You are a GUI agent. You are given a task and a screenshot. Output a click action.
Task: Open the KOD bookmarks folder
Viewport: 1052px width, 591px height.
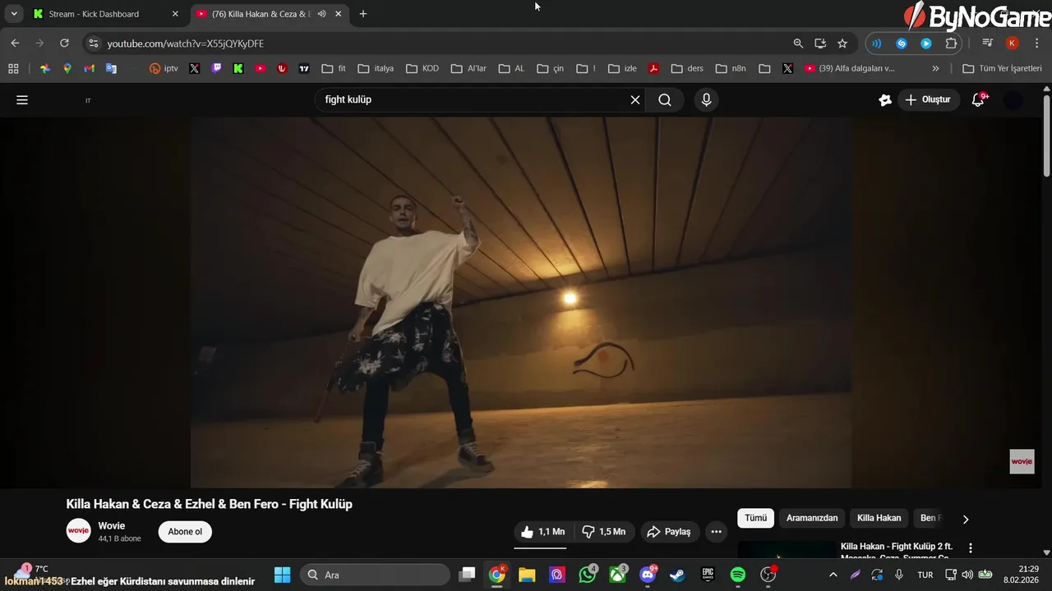[422, 69]
